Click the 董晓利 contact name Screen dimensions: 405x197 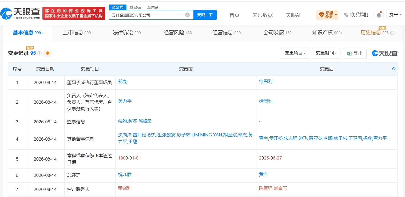pos(125,188)
